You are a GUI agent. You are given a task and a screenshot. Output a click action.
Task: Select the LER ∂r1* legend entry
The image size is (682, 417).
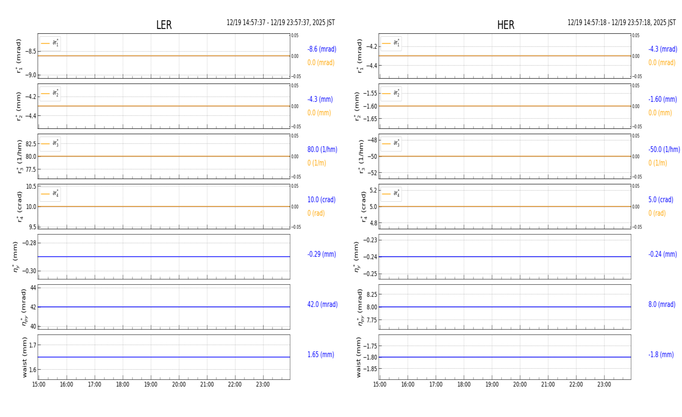[50, 43]
